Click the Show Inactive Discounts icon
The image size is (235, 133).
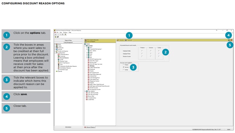pyautogui.click(x=86, y=40)
